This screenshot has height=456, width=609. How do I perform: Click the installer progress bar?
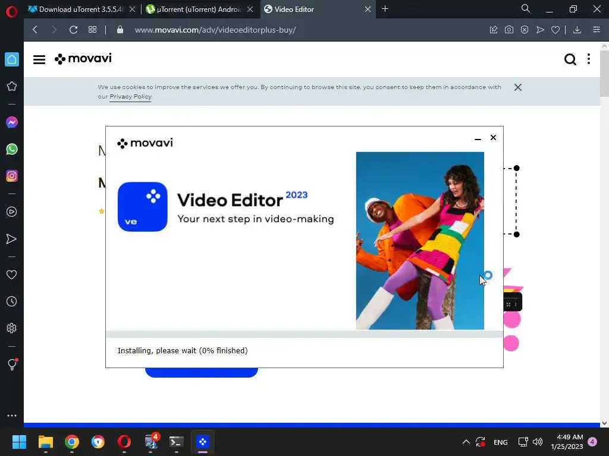[304, 334]
